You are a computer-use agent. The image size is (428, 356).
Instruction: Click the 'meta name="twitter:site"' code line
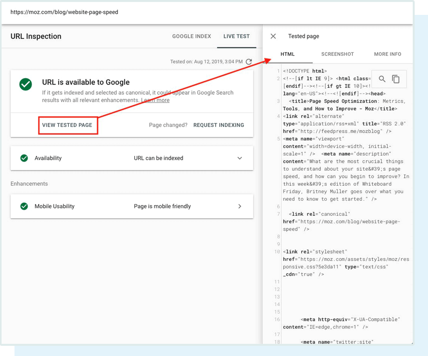tap(337, 342)
